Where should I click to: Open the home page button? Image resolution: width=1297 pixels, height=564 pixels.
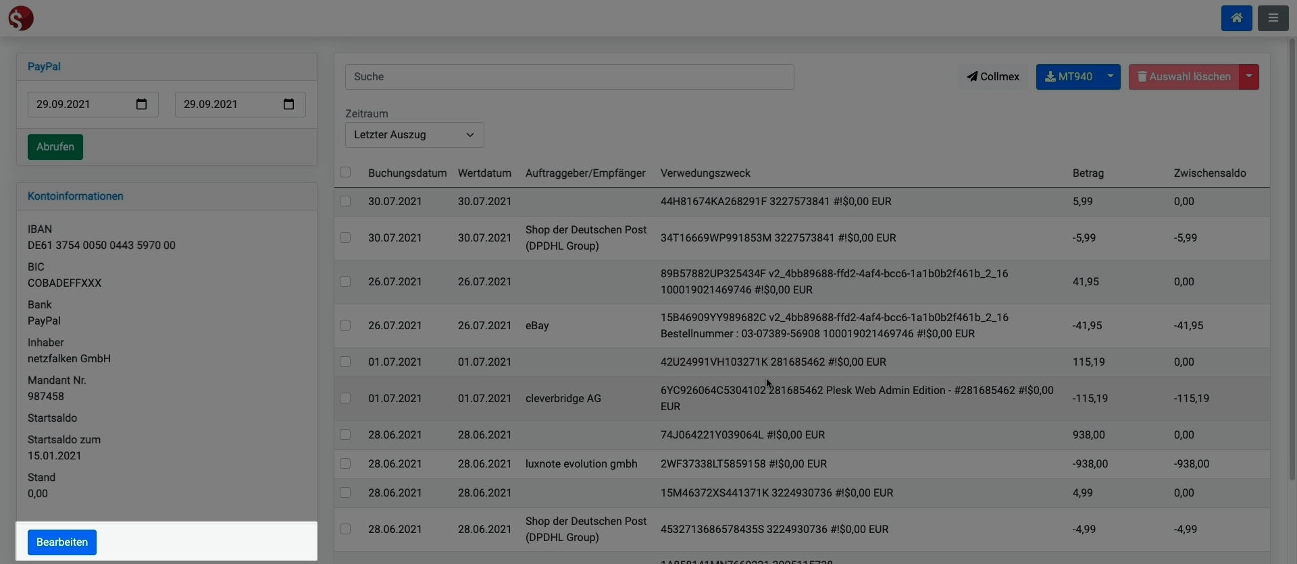[x=1236, y=18]
